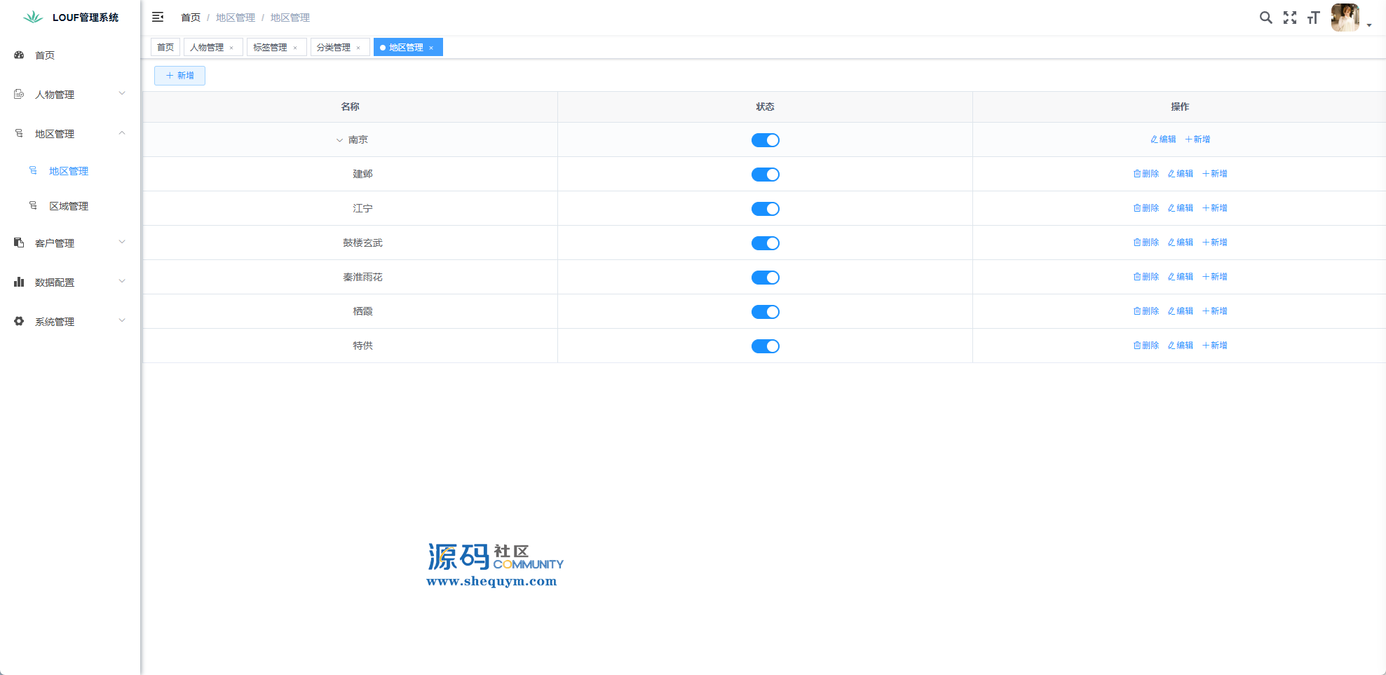The height and width of the screenshot is (675, 1386).
Task: Switch to the 分类管理 tab
Action: (x=334, y=48)
